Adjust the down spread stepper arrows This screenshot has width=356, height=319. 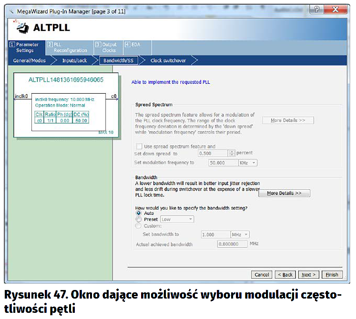[x=232, y=153]
